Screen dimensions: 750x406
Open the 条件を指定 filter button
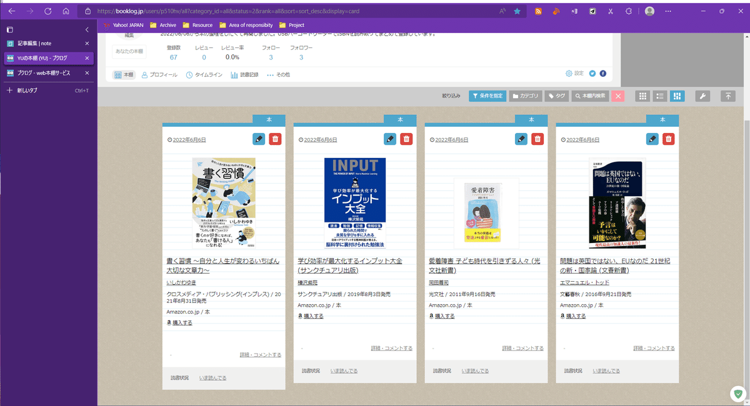pos(487,96)
